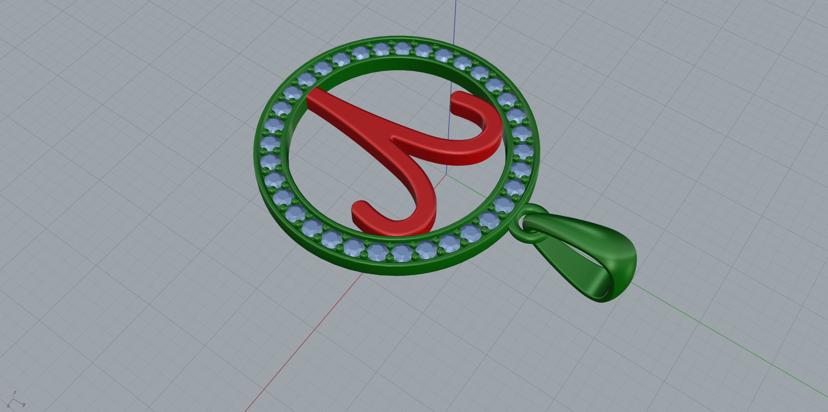Viewport: 828px width, 412px height.
Task: Select the topmost blue gem on ring
Action: click(402, 48)
